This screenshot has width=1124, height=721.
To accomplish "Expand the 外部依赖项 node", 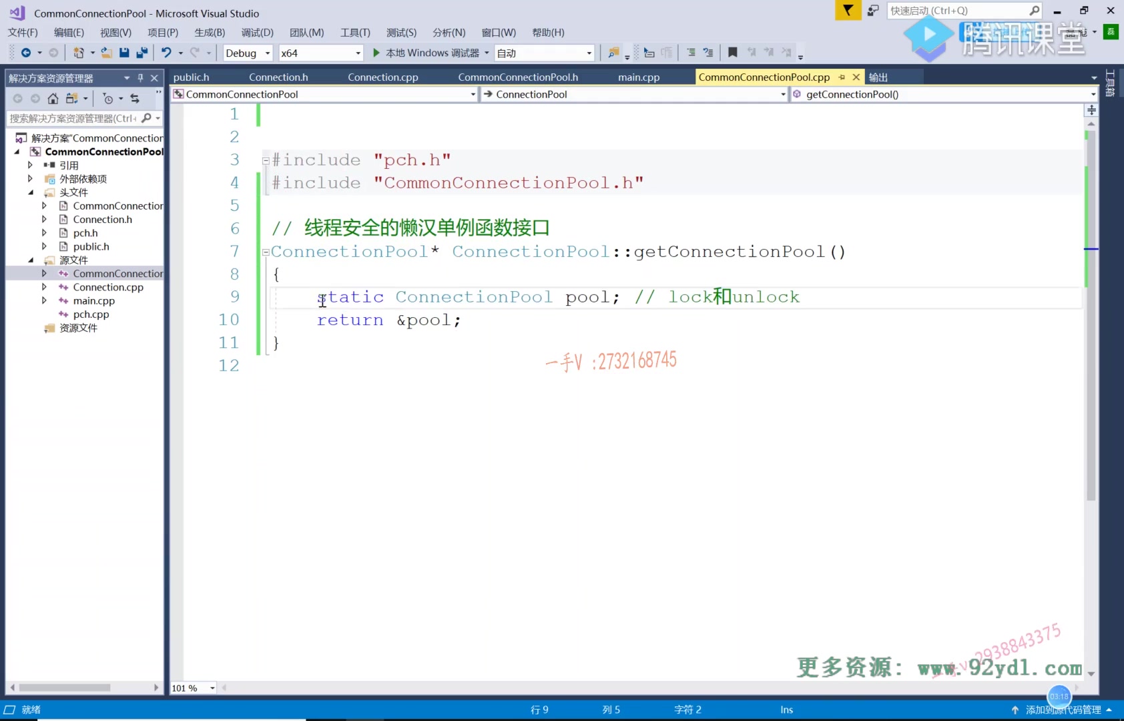I will pyautogui.click(x=30, y=178).
